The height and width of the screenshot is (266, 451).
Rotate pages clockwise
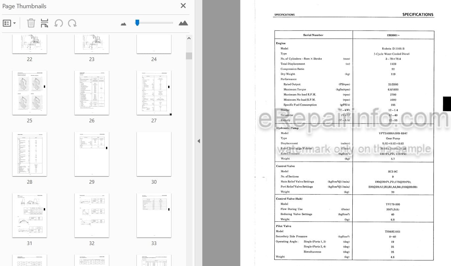[x=72, y=23]
